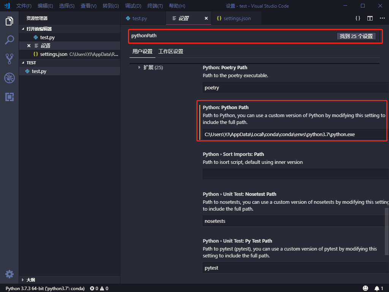Switch to the 工作区设置 tab
This screenshot has height=292, width=389.
(x=171, y=51)
